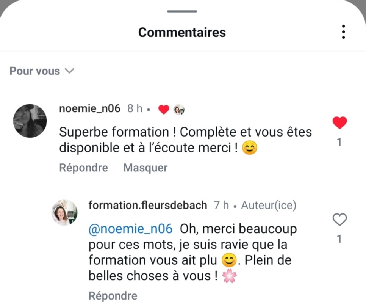The height and width of the screenshot is (306, 366).
Task: Tap the sheet drag handle at top
Action: pos(182,11)
